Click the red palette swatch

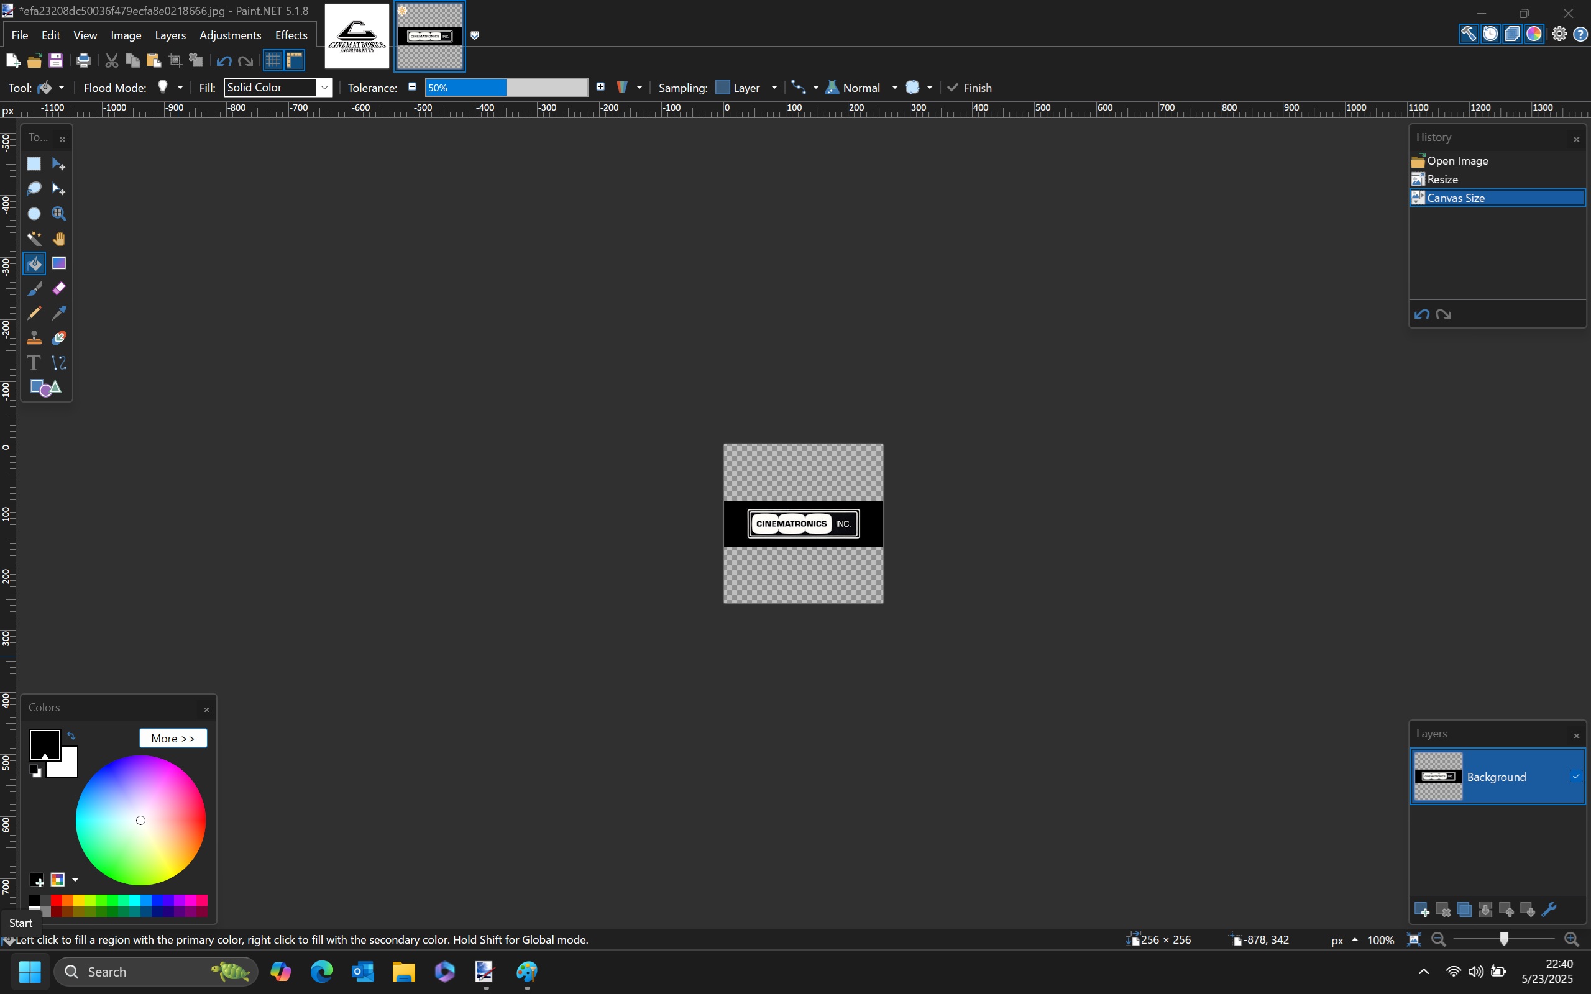(x=56, y=900)
